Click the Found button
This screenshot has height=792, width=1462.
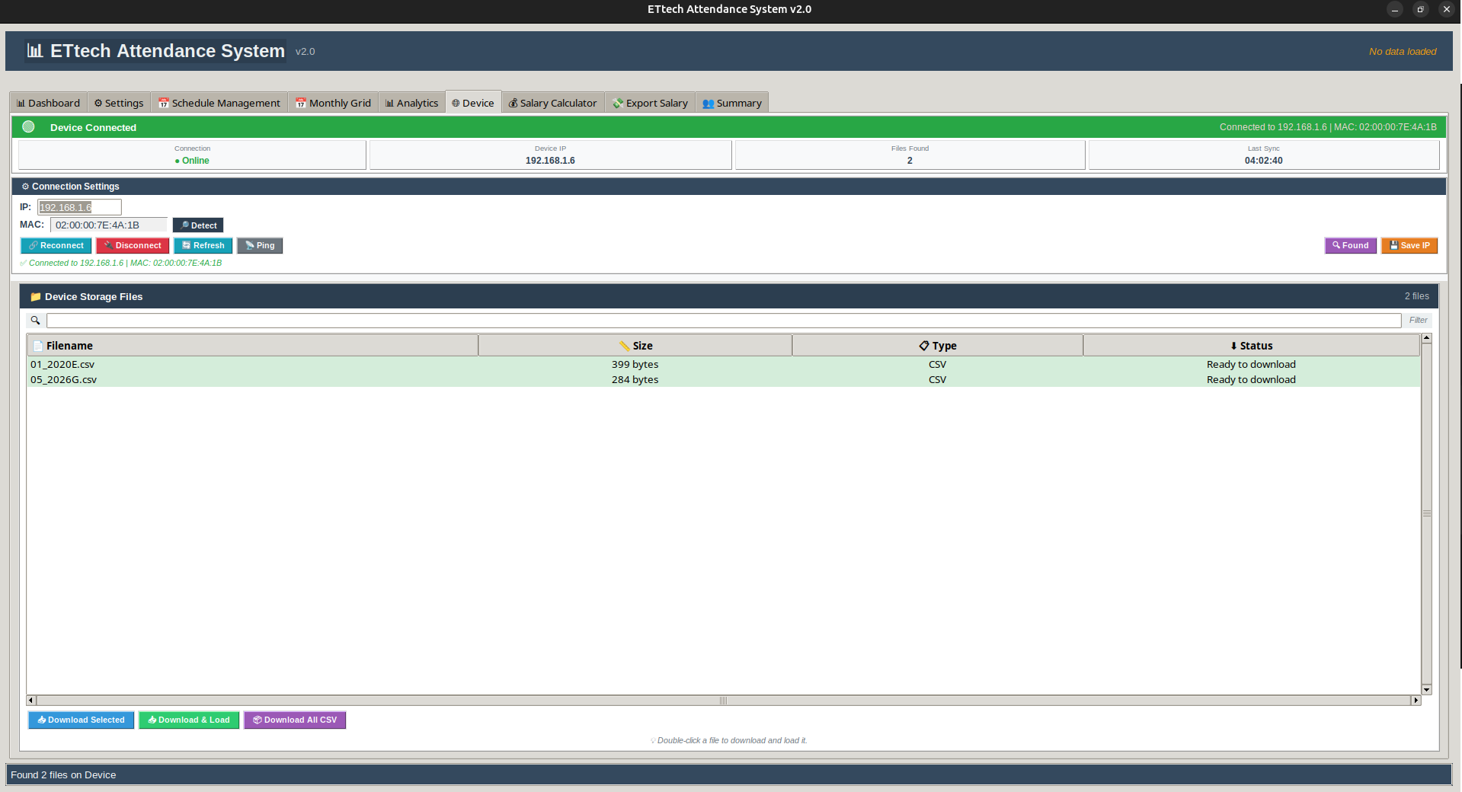point(1351,245)
